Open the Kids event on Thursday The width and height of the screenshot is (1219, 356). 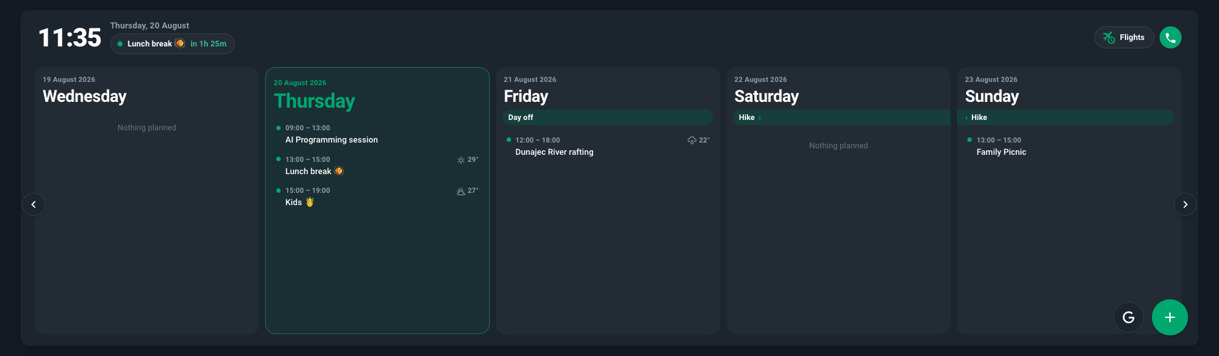[x=378, y=197]
